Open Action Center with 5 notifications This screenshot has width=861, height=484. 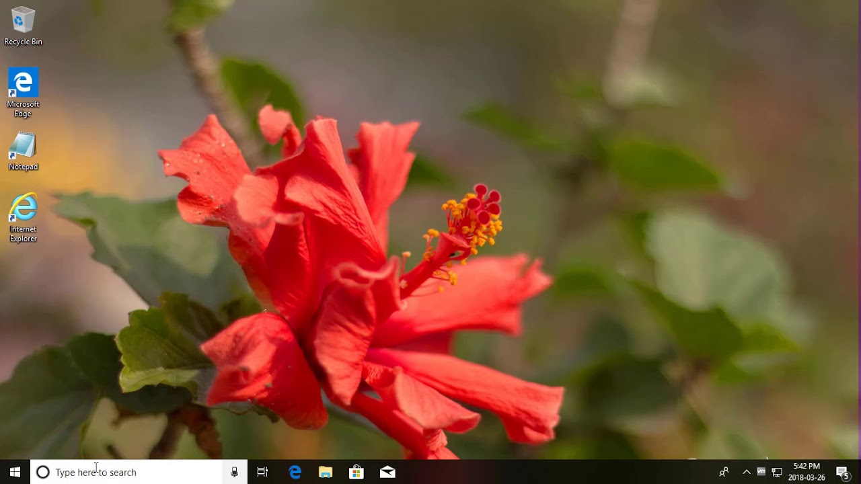click(843, 472)
